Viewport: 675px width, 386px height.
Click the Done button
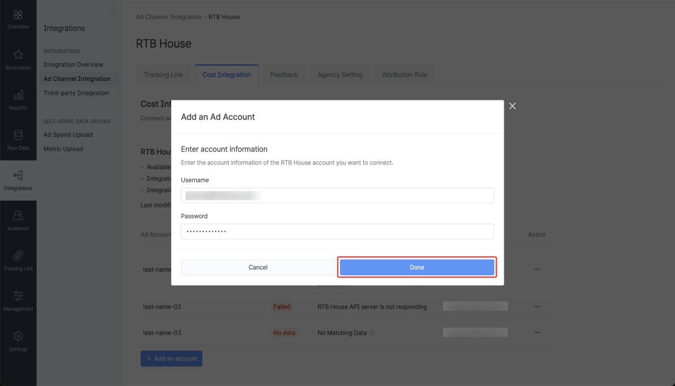[x=417, y=267]
